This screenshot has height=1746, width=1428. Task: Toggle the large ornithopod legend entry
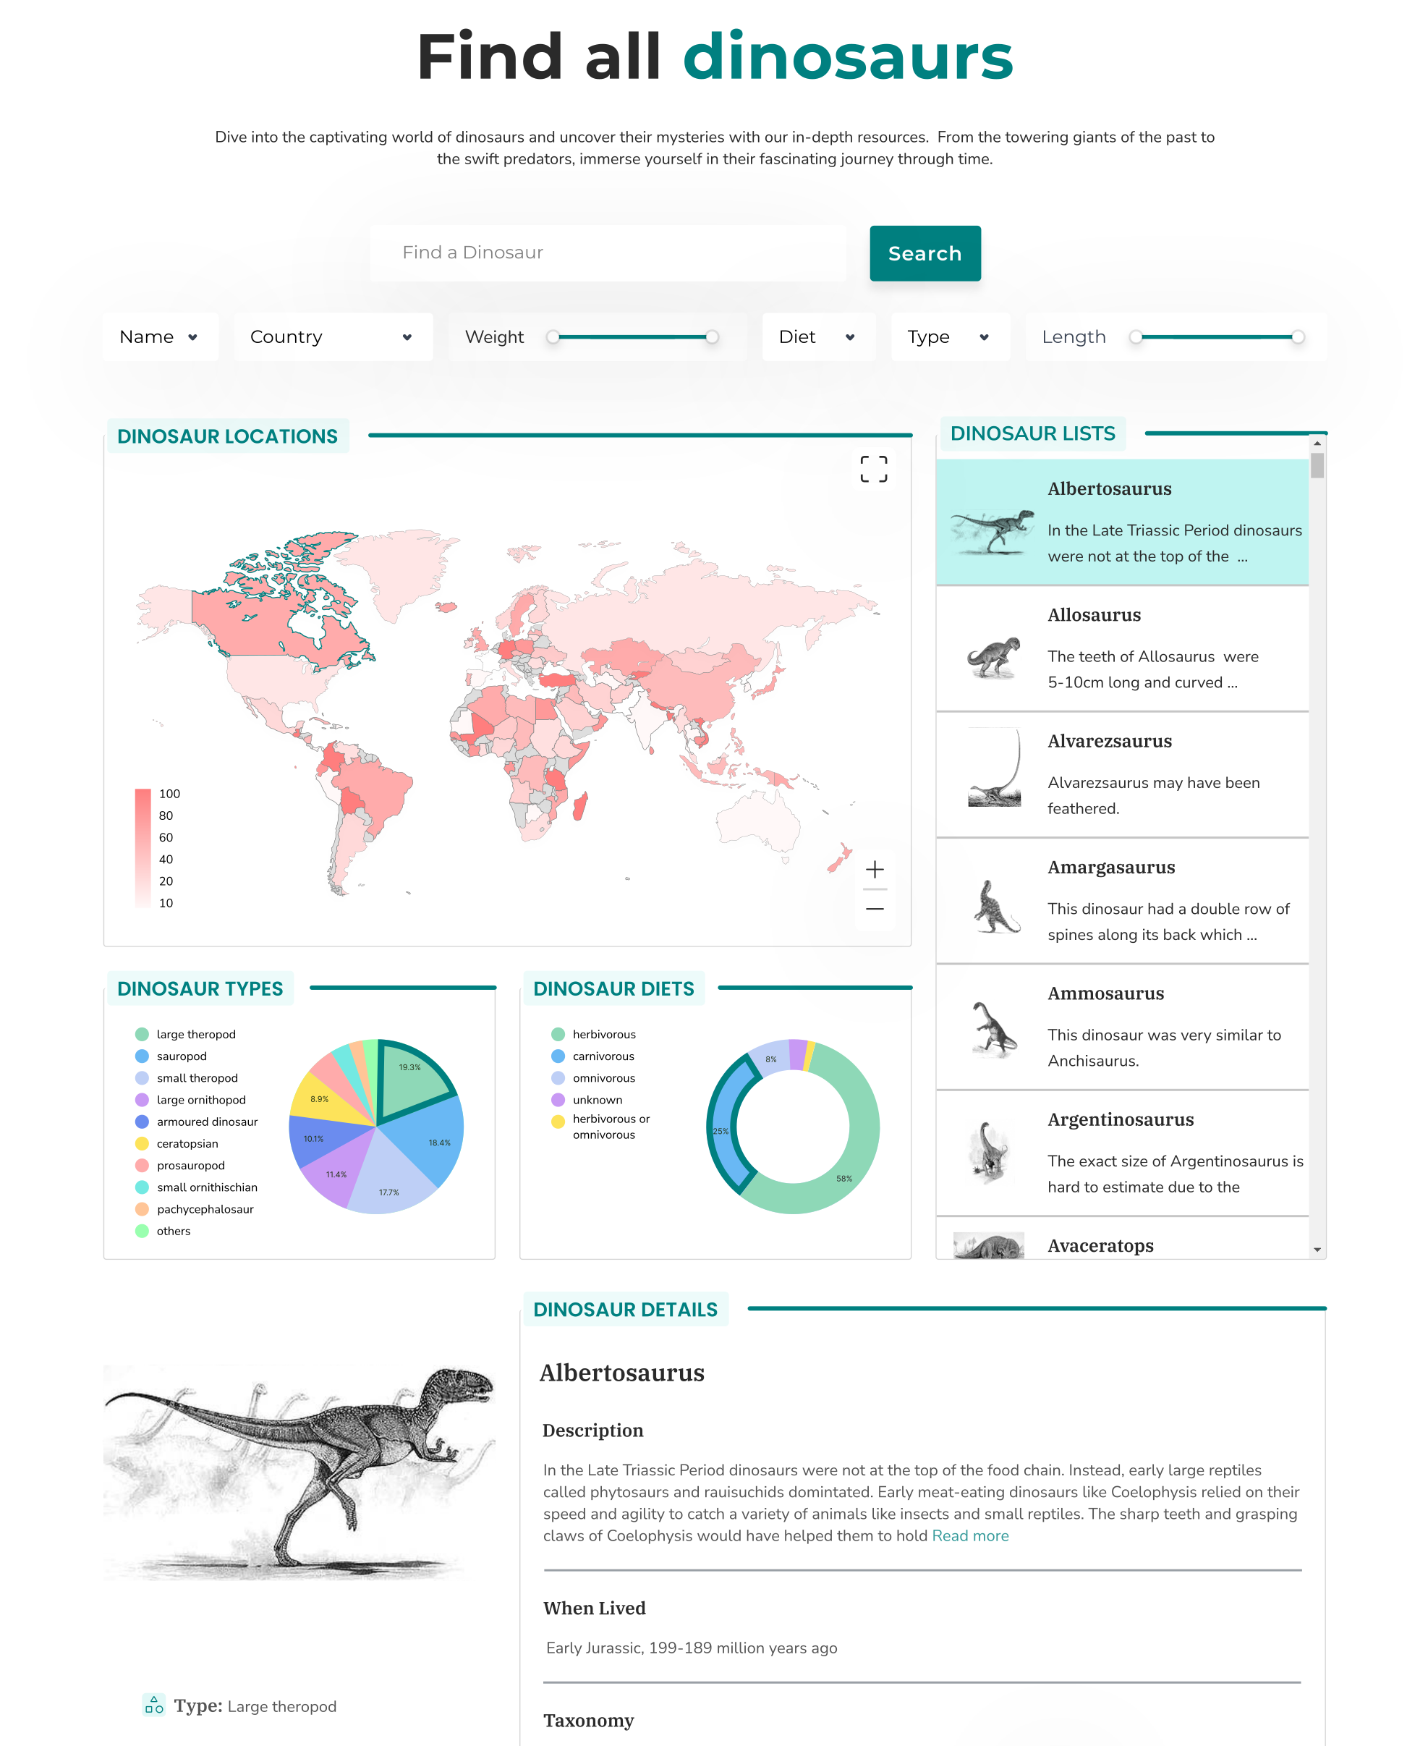tap(191, 1099)
